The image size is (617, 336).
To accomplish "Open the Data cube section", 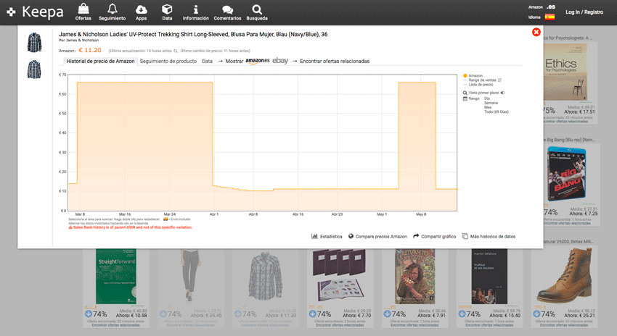I will coord(167,12).
